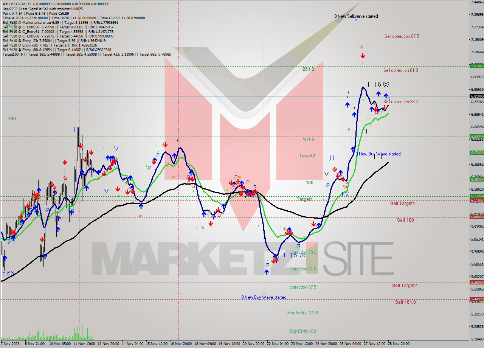The image size is (484, 348).
Task: Click the '14 Nov 04:00' time label
Action: 133,344
